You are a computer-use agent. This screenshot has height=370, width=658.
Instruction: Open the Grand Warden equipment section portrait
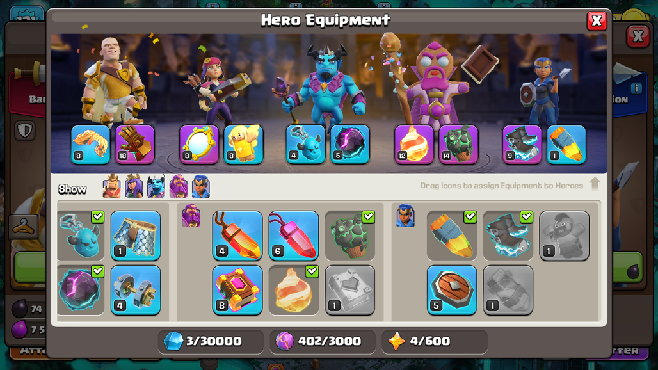click(x=191, y=216)
